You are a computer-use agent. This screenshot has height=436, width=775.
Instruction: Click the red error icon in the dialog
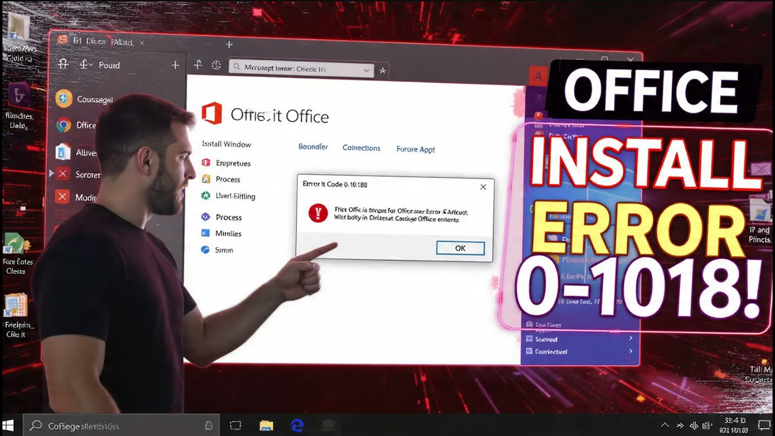tap(318, 213)
